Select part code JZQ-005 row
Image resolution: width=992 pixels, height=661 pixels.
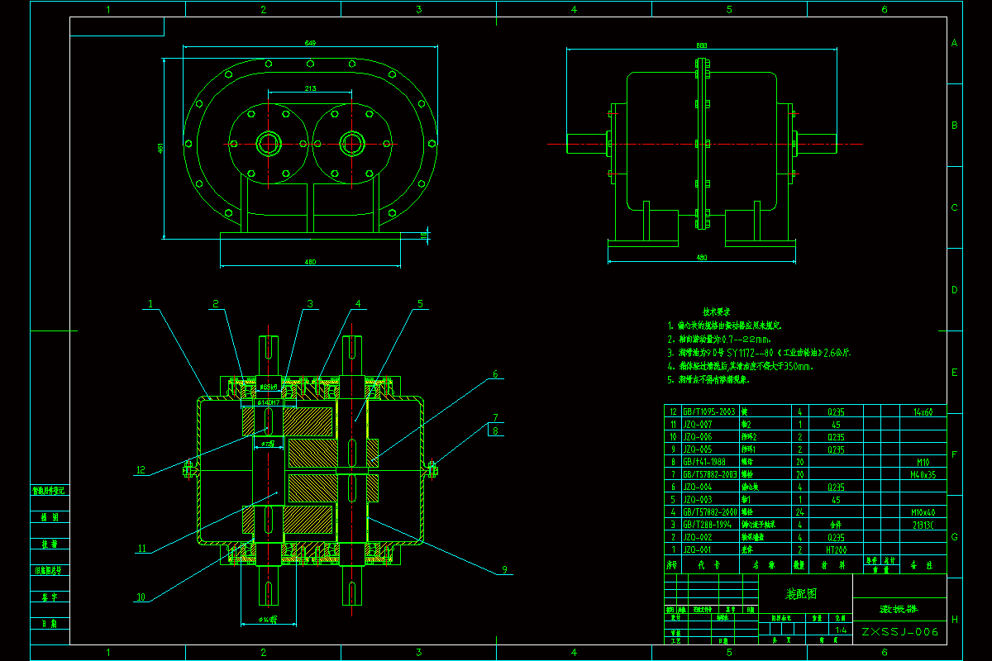click(x=699, y=450)
